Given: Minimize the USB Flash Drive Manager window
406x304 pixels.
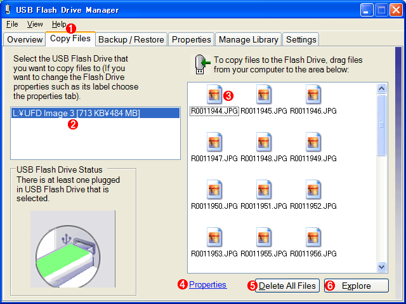Looking at the screenshot, I should coord(366,10).
